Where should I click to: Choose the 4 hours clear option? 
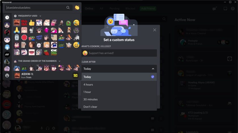[x=119, y=85]
